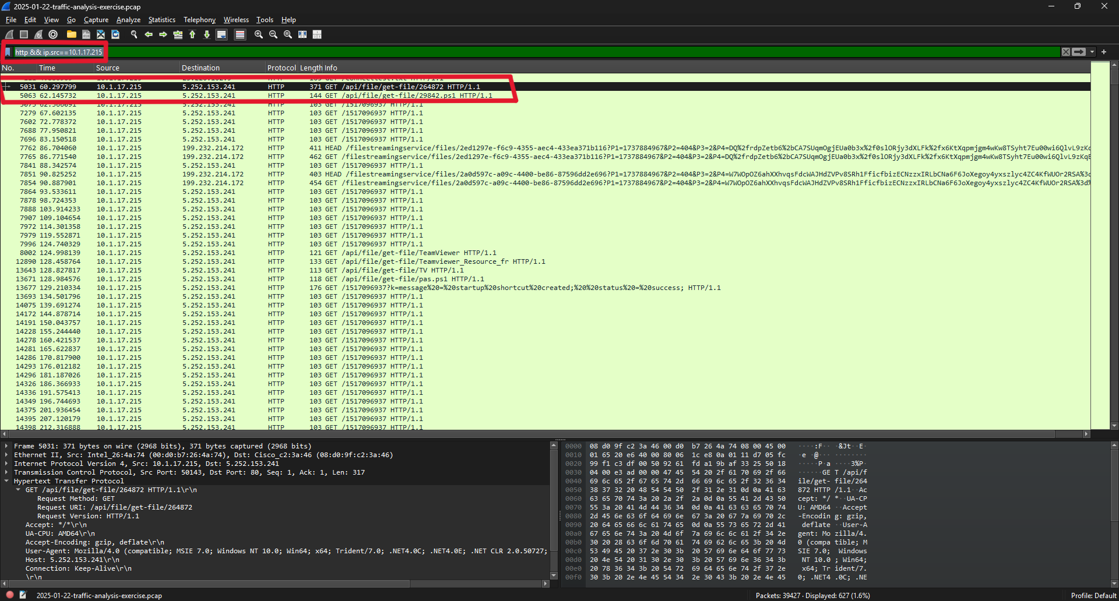The image size is (1119, 601).
Task: Toggle packet list colorization rules
Action: [x=240, y=35]
